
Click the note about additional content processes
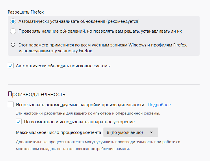(x=98, y=145)
